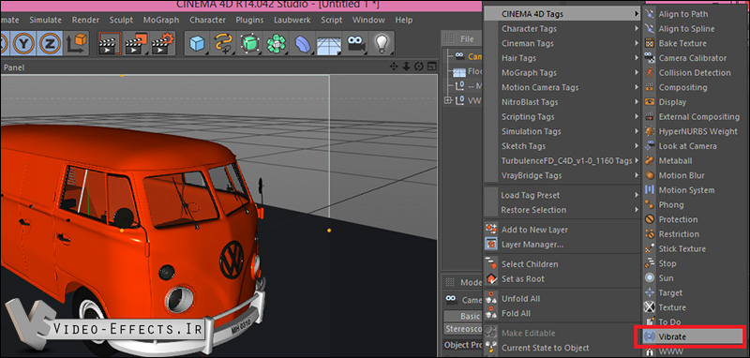The height and width of the screenshot is (358, 750).
Task: Open the Laubwerk menu
Action: point(292,20)
